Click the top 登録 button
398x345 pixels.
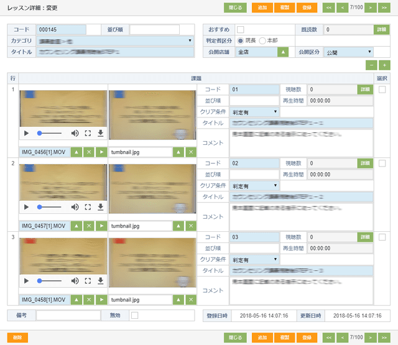[307, 7]
